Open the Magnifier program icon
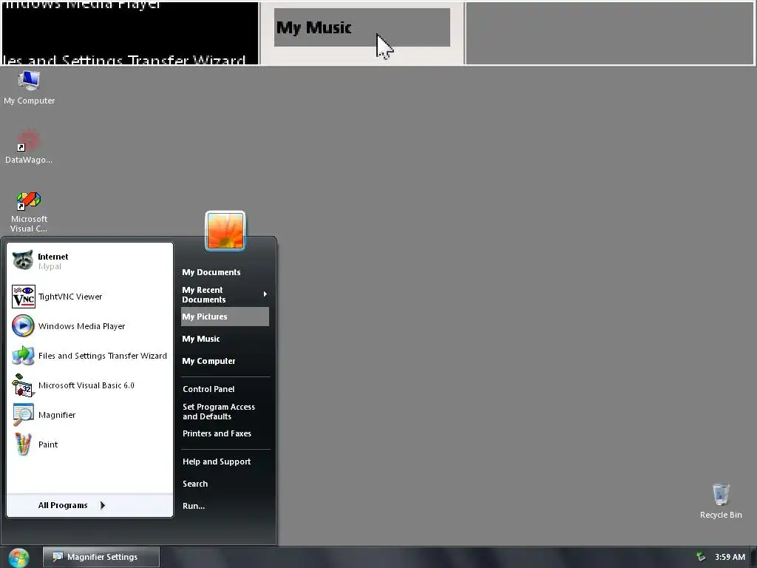Viewport: 757px width, 568px height. point(23,415)
